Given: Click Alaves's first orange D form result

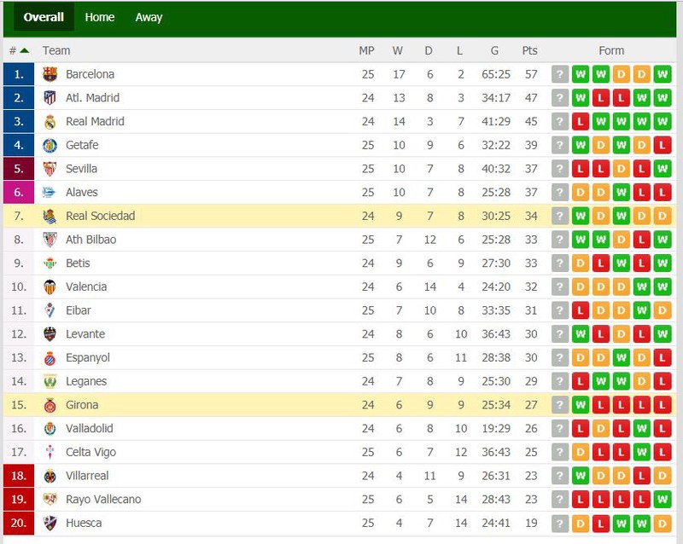Looking at the screenshot, I should point(581,193).
